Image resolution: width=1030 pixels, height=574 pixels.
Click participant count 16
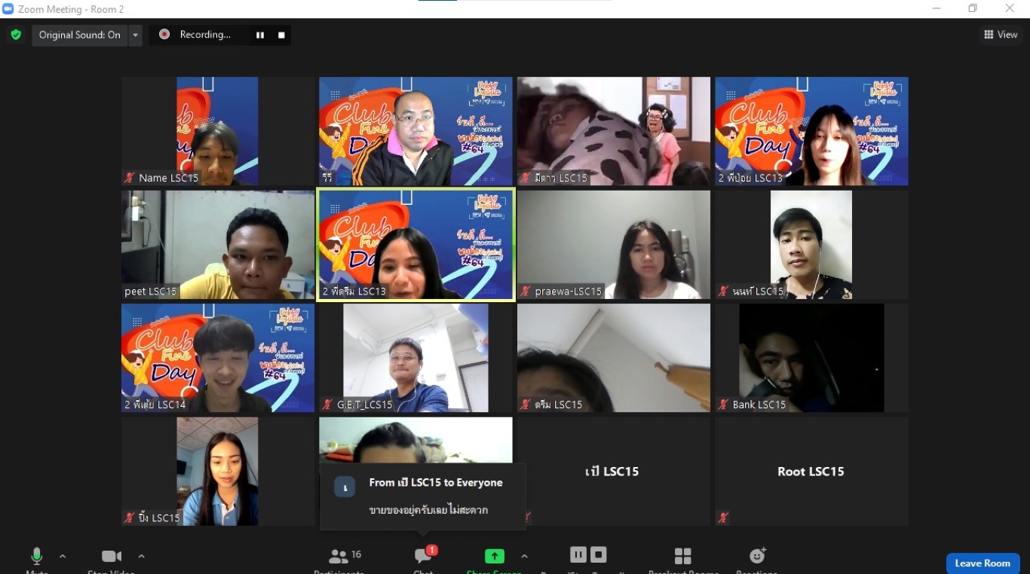pyautogui.click(x=357, y=554)
